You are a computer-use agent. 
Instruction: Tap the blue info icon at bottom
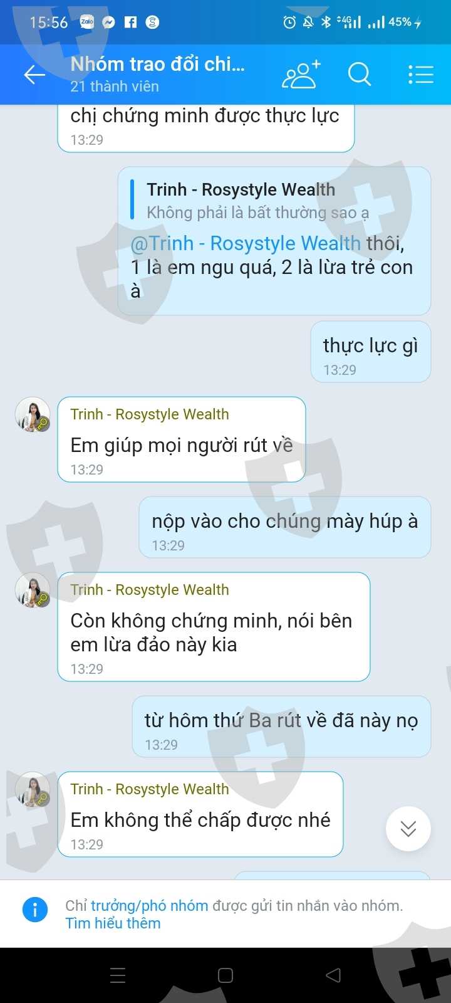[35, 909]
